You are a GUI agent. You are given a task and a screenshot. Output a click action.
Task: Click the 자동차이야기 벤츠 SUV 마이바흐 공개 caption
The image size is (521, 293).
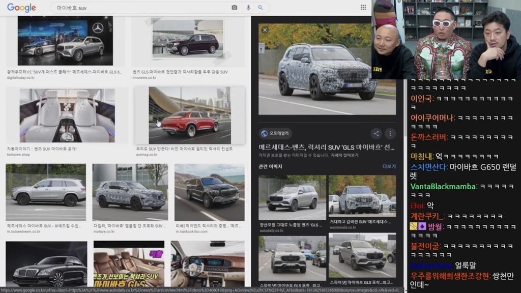pyautogui.click(x=42, y=149)
